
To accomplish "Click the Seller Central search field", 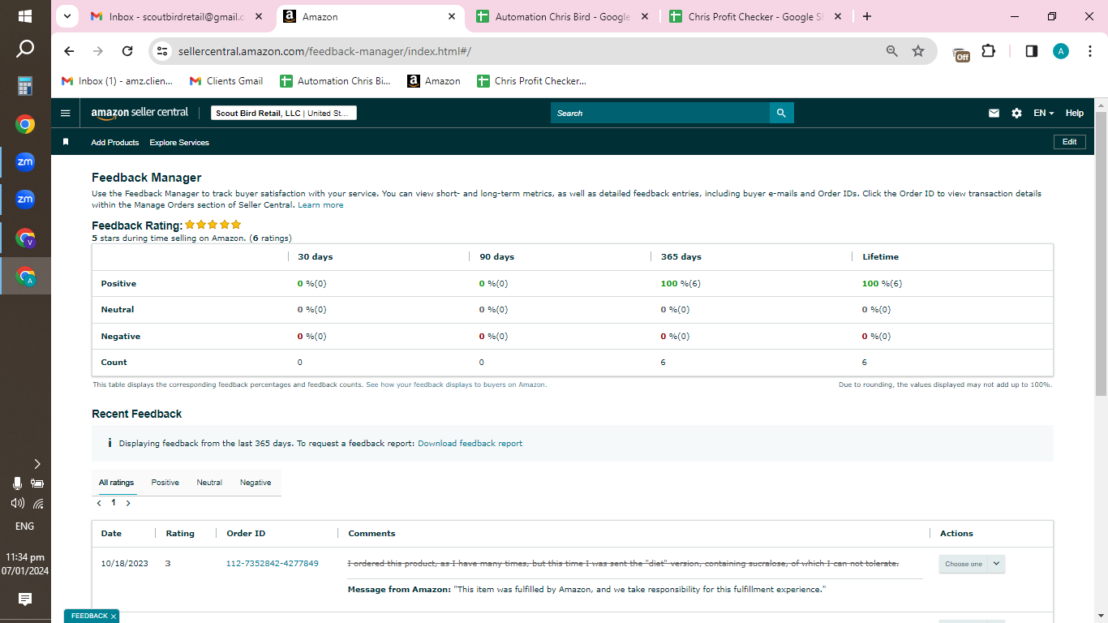I will 660,114.
